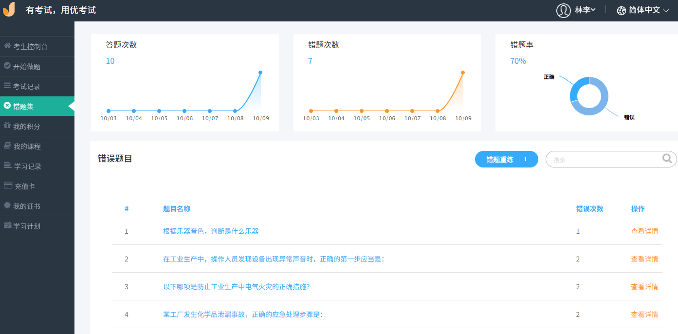This screenshot has height=334, width=678.
Task: Expand the 简体中文 language dropdown
Action: coord(643,10)
